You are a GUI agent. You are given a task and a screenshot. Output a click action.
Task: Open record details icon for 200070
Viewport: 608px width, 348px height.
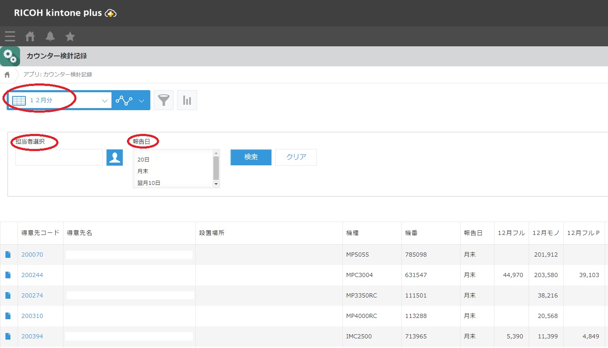[8, 255]
